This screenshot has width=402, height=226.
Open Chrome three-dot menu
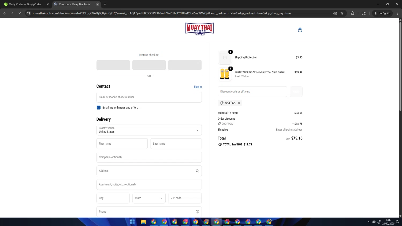click(397, 13)
